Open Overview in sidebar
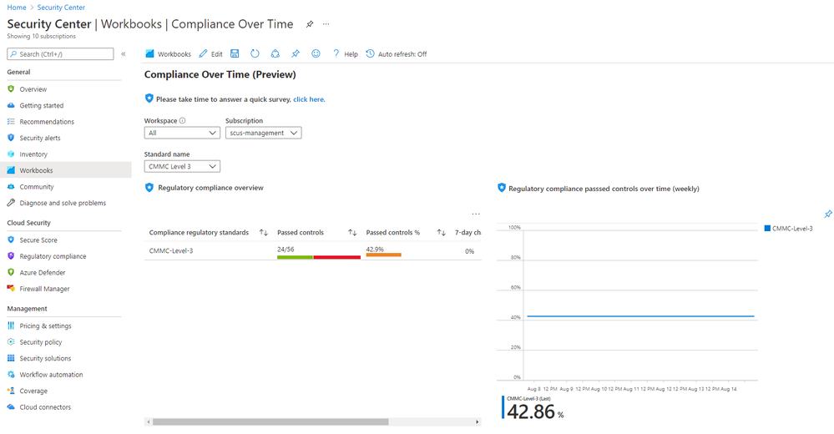Image resolution: width=834 pixels, height=434 pixels. pos(33,89)
